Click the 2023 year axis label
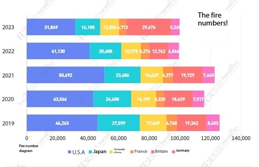The height and width of the screenshot is (167, 259). [x=8, y=28]
